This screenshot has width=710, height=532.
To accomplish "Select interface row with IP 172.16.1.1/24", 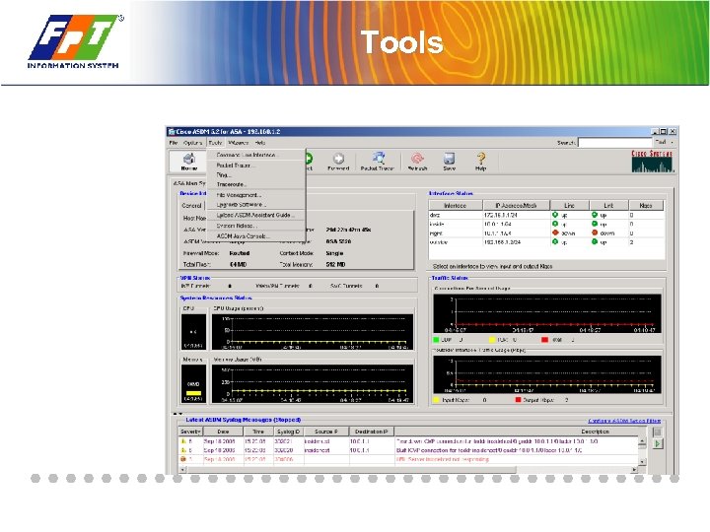I will pos(546,215).
